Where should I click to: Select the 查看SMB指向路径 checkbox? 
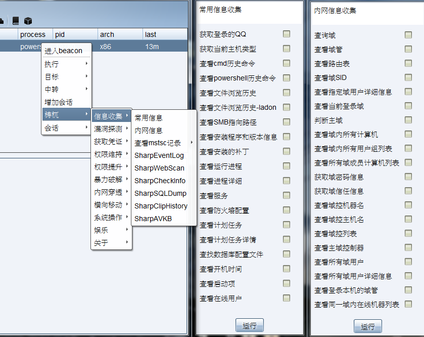point(287,122)
